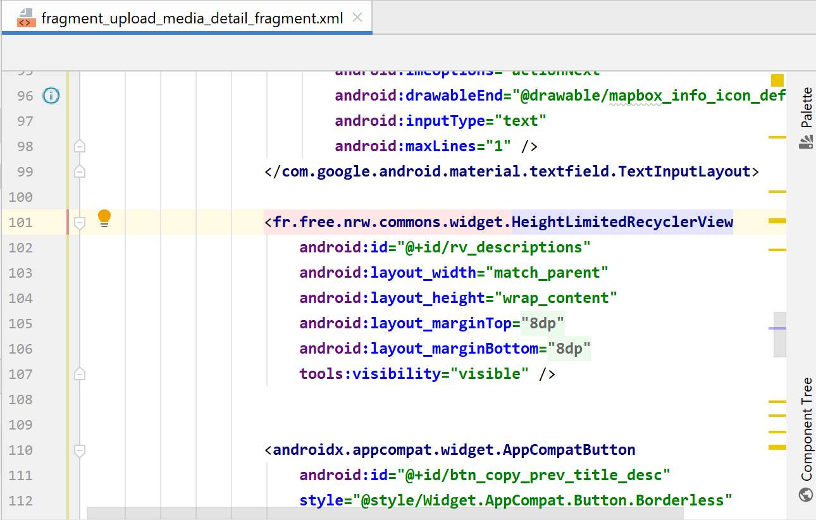Click the "@+id/btn_copy_prev_title_desc" value
816x520 pixels.
pyautogui.click(x=534, y=475)
